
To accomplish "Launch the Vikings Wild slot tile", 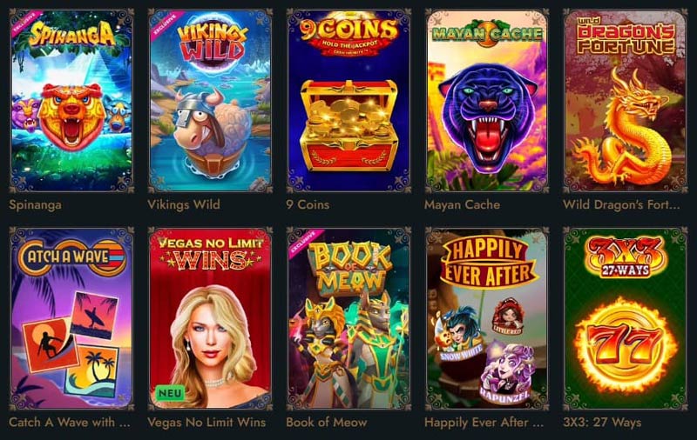I will click(210, 101).
